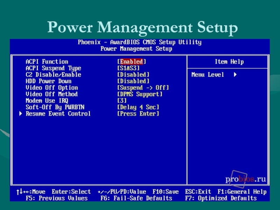Toggle C2 Disable/Enable [Disabled] value
This screenshot has width=280, height=210.
(133, 75)
